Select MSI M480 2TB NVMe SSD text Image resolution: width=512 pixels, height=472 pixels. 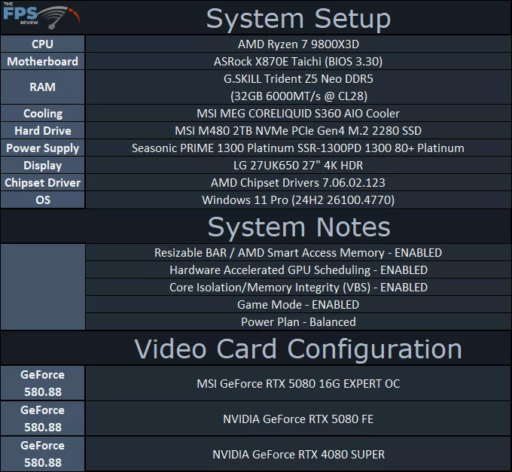click(x=298, y=130)
